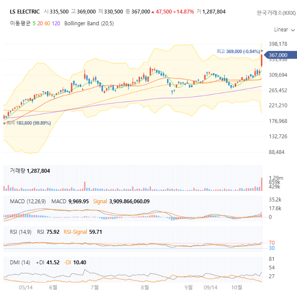Click the DMI (14) indicator label
Screen dimensions: 297x304
point(20,263)
